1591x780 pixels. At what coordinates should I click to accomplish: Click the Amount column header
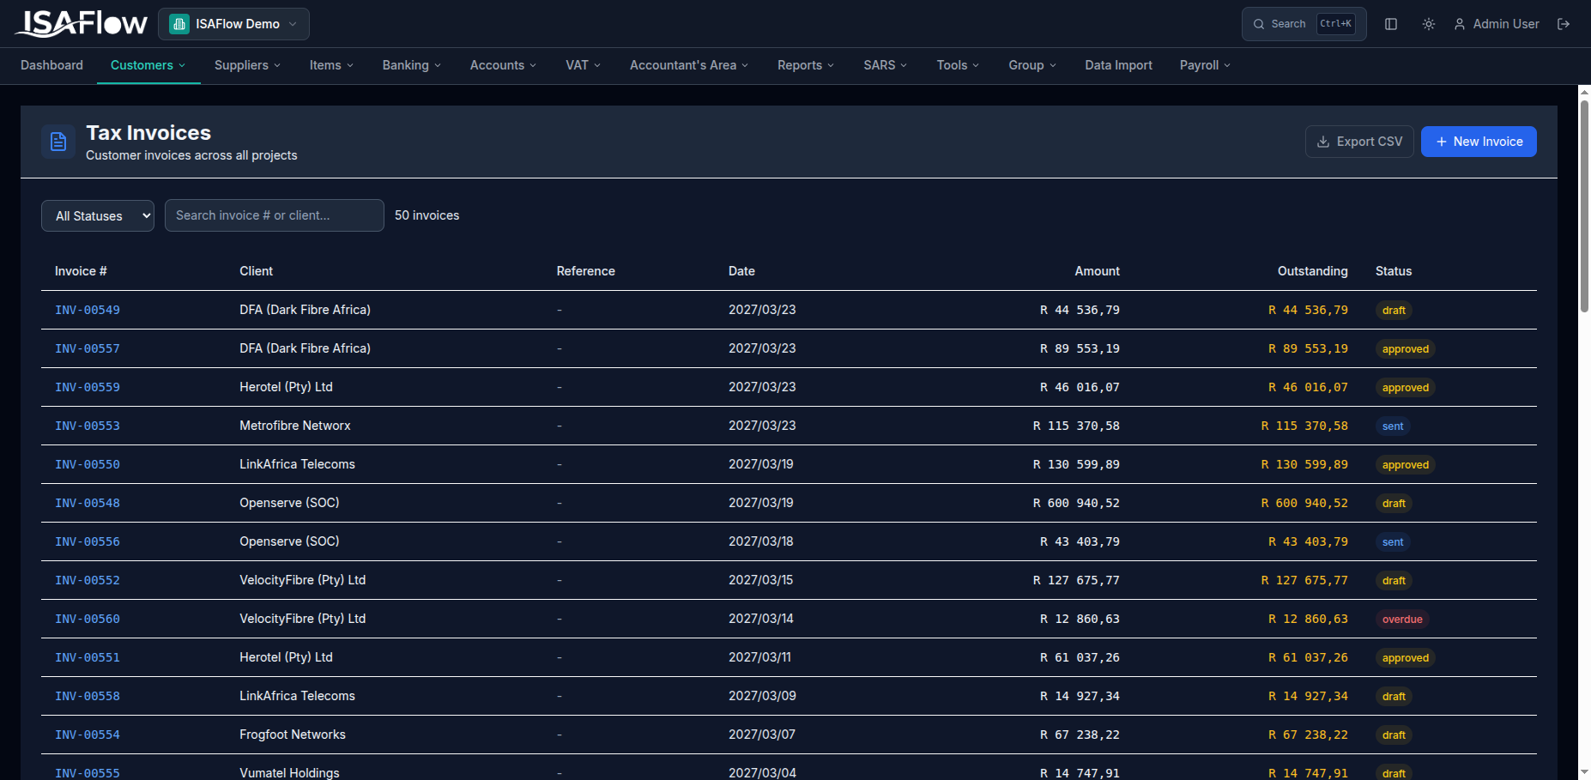(x=1097, y=271)
